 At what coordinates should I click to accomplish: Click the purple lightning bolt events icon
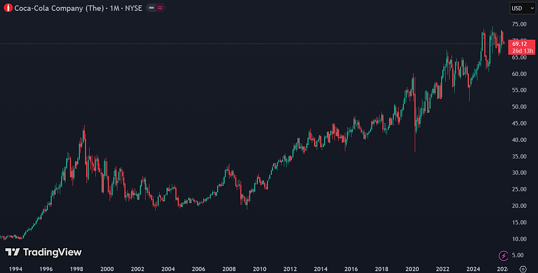pos(503,255)
